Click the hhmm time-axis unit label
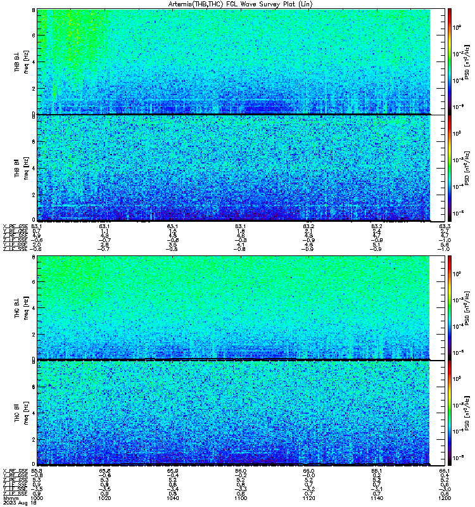475x507 pixels. click(x=11, y=498)
